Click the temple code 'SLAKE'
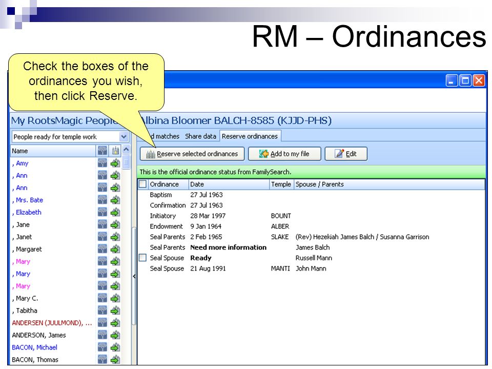The image size is (492, 369). click(280, 237)
